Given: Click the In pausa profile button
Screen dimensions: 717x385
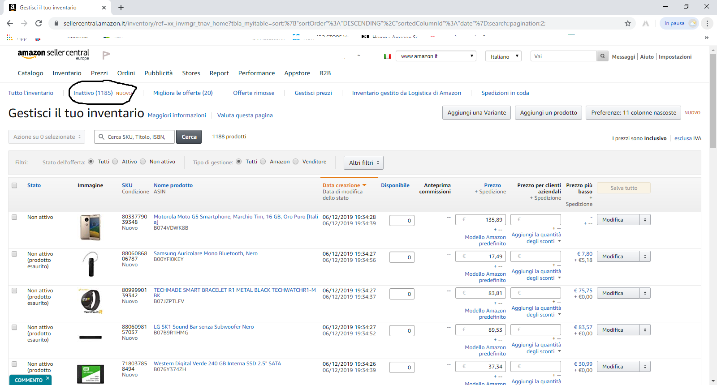Looking at the screenshot, I should [x=679, y=23].
